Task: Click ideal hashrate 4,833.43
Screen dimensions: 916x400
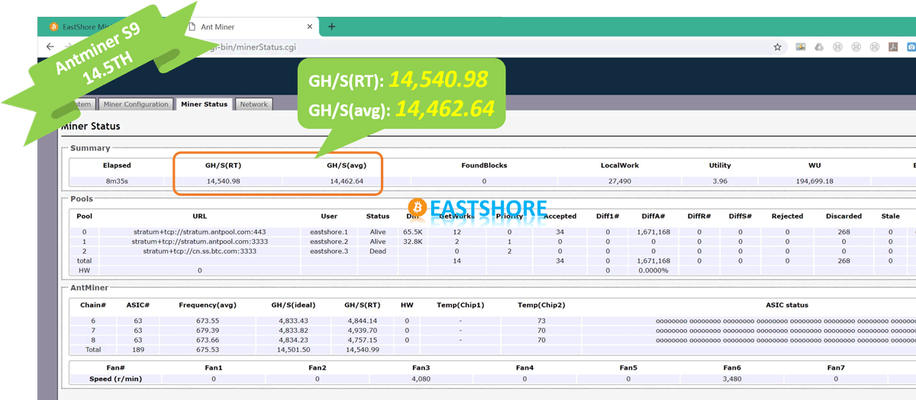Action: [x=294, y=321]
